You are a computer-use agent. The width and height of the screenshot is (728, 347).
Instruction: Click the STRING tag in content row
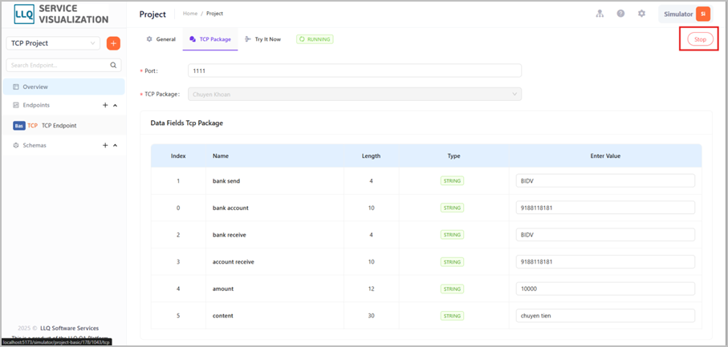(x=452, y=316)
